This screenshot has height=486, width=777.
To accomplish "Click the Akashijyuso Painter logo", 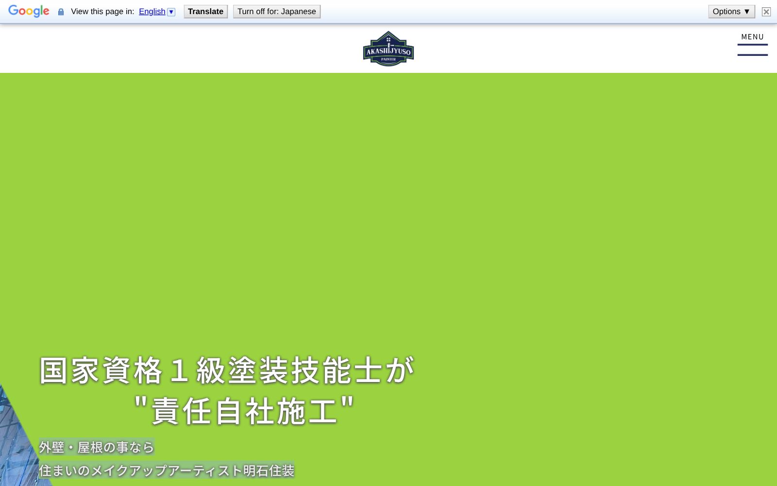I will [388, 49].
